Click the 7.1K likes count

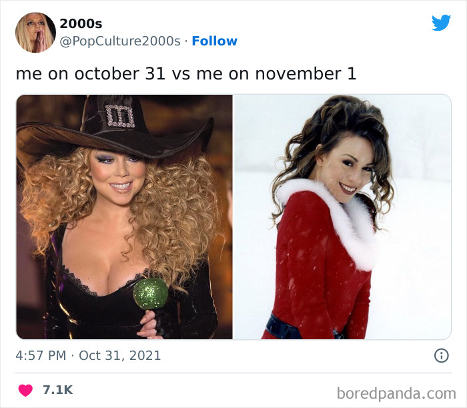(x=58, y=390)
